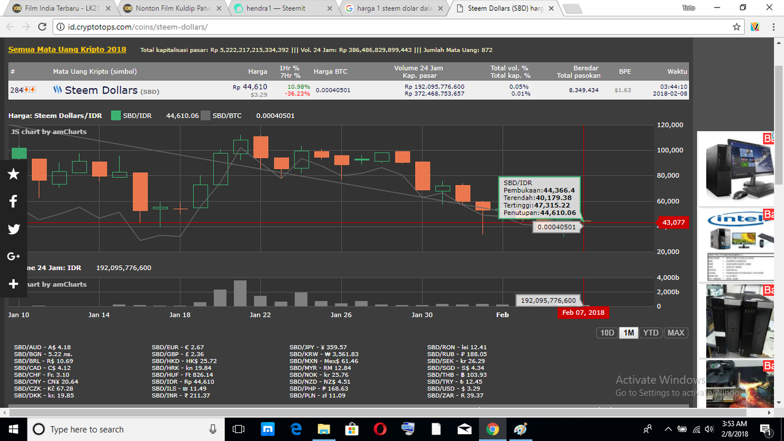Close the Steem Dollars (SBD) tab
This screenshot has height=441, width=784.
(552, 9)
